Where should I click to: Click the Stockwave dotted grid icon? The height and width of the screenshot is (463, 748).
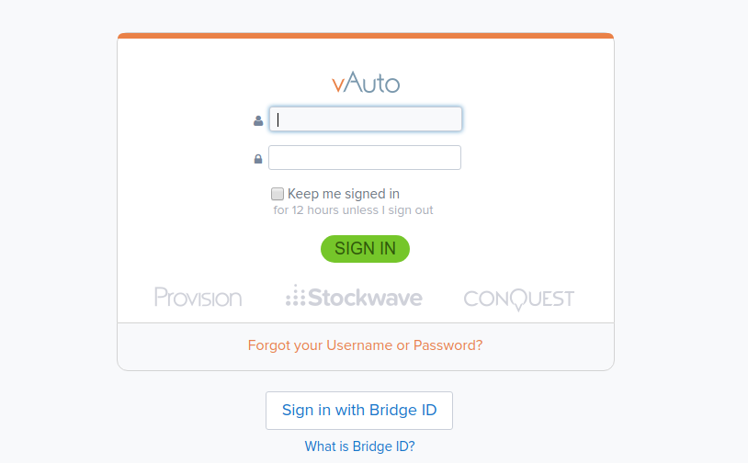(x=295, y=297)
